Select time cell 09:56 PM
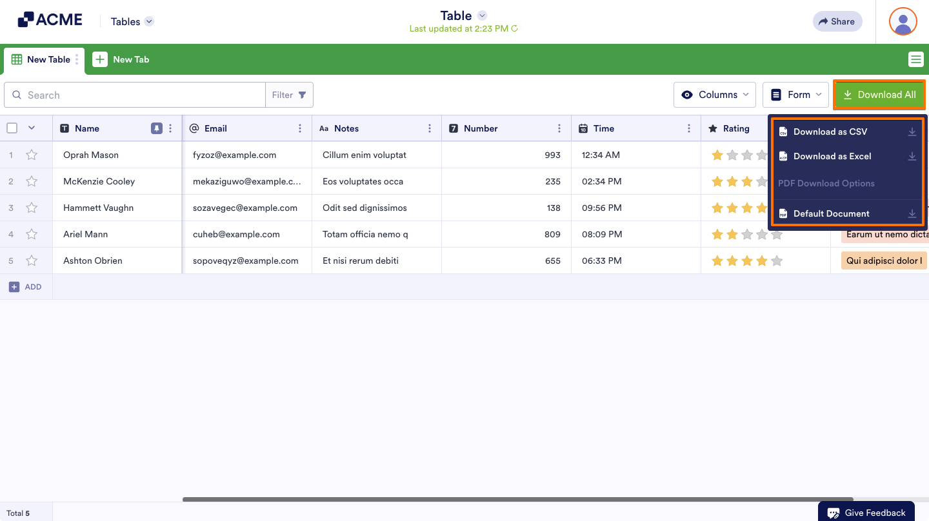This screenshot has width=929, height=521. (x=636, y=208)
